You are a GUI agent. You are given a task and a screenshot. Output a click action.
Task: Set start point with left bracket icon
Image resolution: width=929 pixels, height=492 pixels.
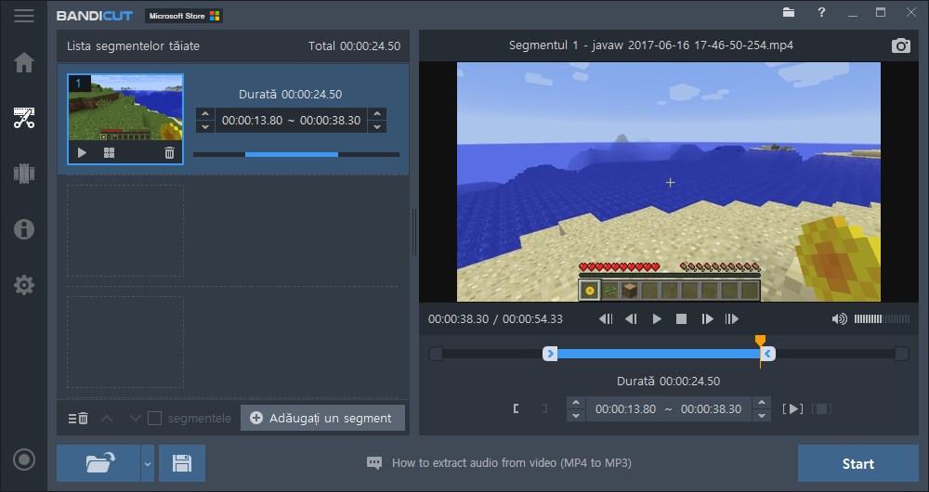click(516, 408)
